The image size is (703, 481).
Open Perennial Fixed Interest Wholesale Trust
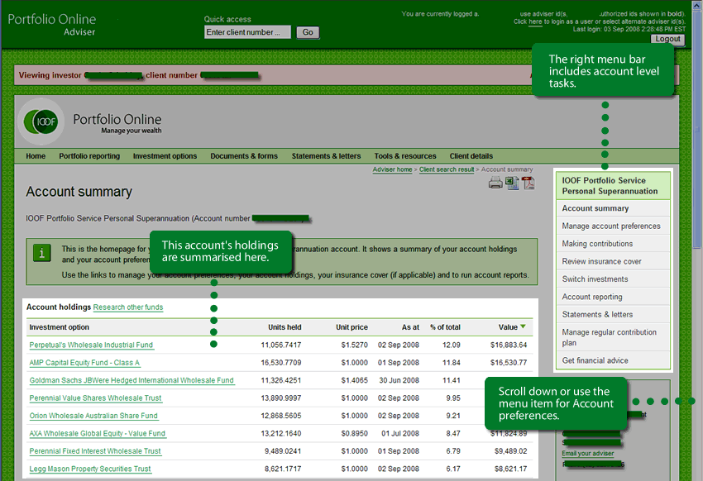point(95,451)
